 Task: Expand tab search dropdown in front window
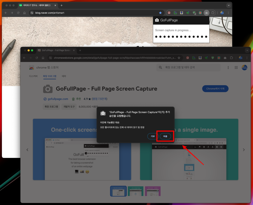tap(247, 50)
